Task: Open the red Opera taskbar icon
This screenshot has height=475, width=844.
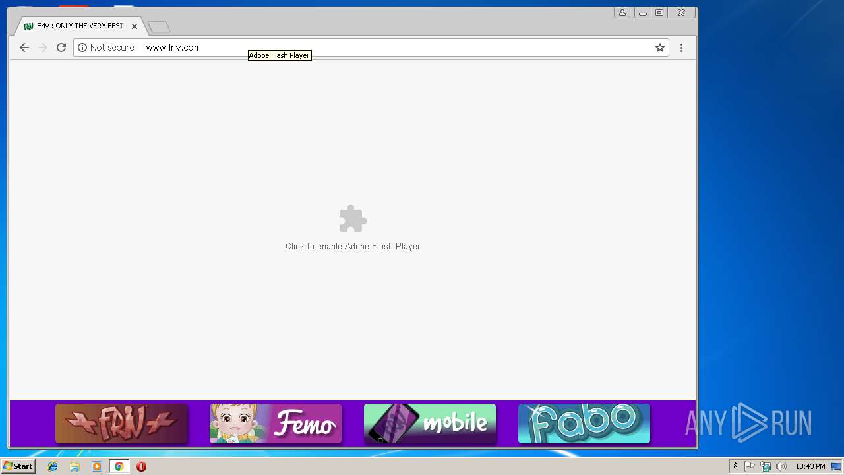Action: [141, 466]
